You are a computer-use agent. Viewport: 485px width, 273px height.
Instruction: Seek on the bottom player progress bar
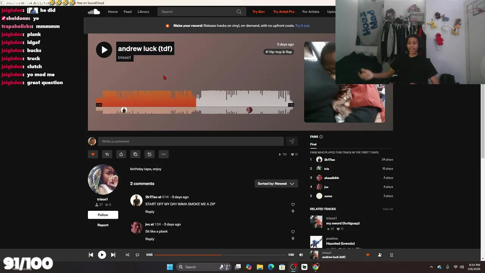[220, 255]
